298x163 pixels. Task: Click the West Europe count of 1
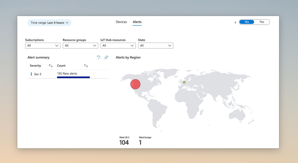(140, 142)
